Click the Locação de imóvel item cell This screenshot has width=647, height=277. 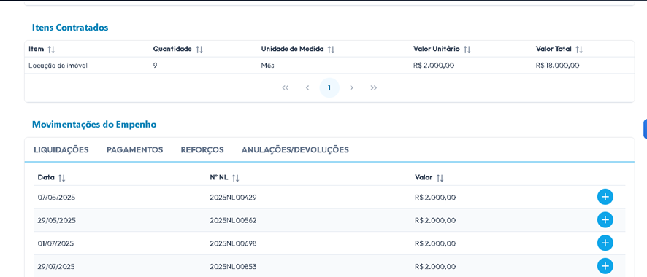(58, 66)
